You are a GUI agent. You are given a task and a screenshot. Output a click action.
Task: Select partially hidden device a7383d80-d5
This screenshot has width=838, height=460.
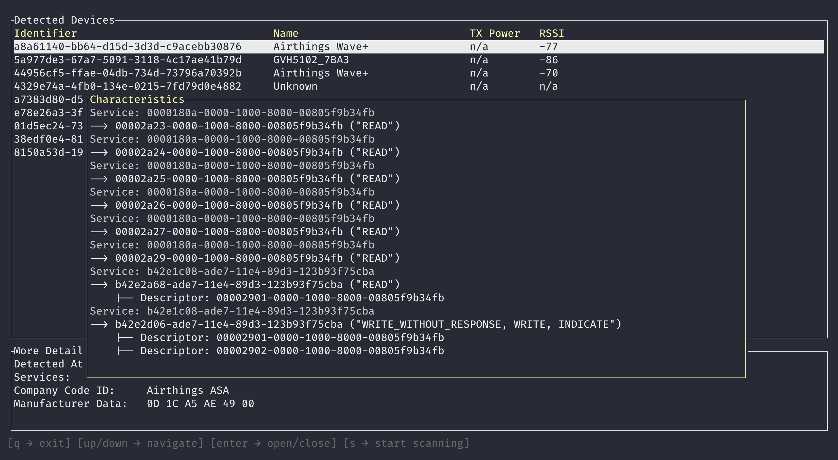pos(48,99)
